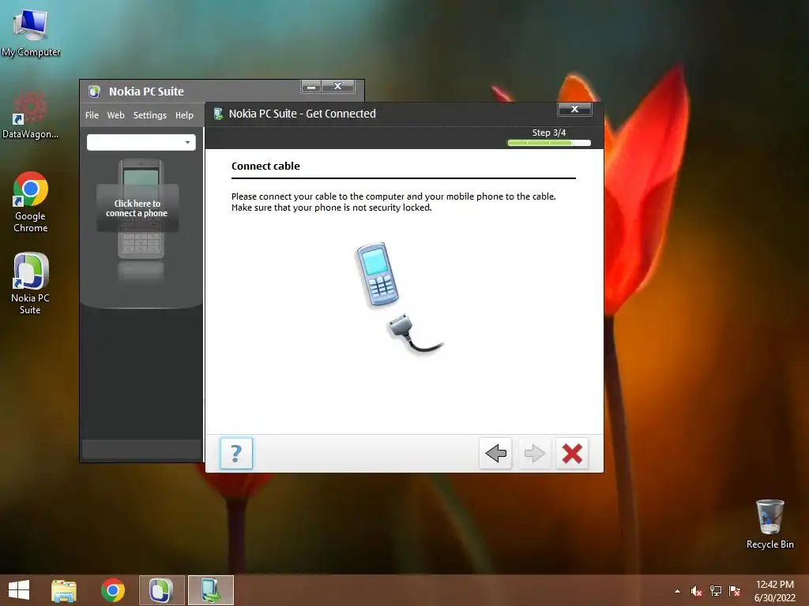Show hidden tray icons arrow

click(677, 591)
